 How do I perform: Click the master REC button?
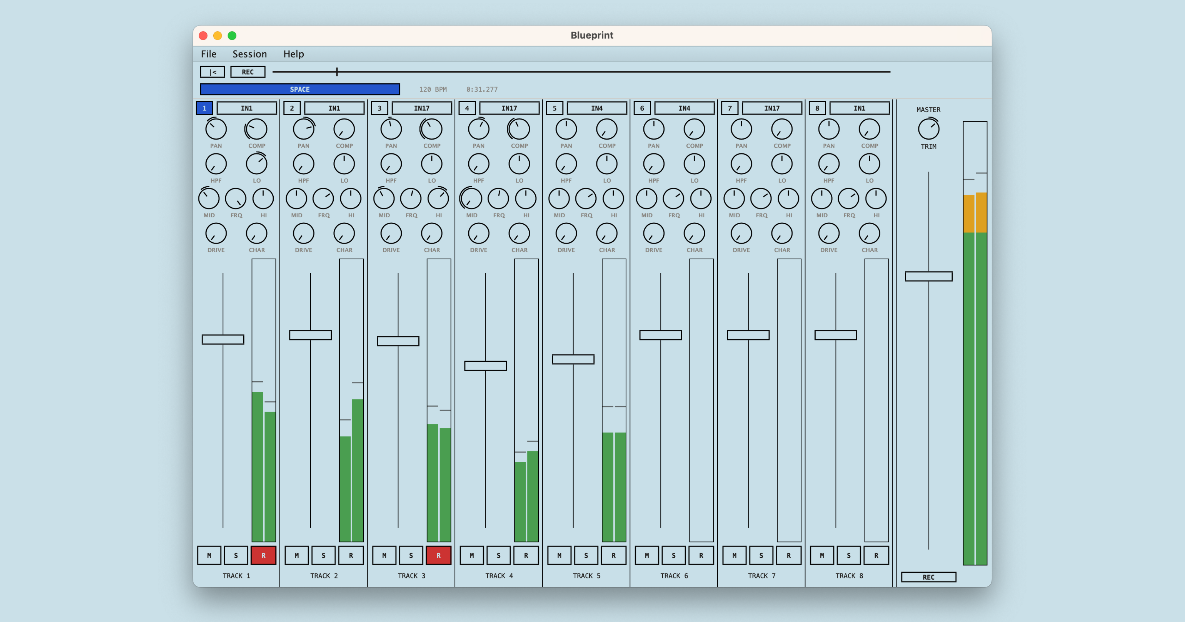928,577
